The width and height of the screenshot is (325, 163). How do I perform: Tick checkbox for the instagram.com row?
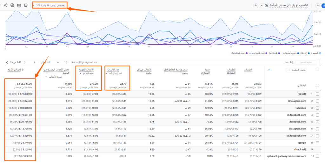point(317,129)
